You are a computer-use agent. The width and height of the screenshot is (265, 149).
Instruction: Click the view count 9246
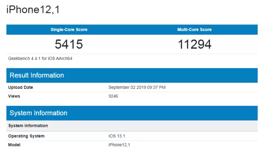click(x=114, y=96)
